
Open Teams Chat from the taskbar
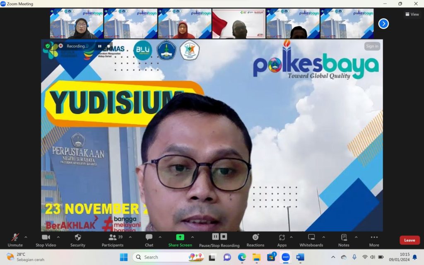pos(227,257)
